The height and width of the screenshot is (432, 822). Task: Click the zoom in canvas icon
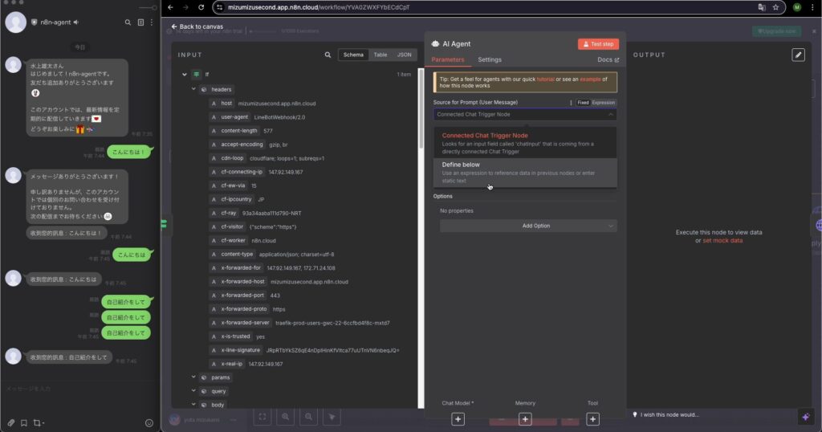pyautogui.click(x=285, y=417)
